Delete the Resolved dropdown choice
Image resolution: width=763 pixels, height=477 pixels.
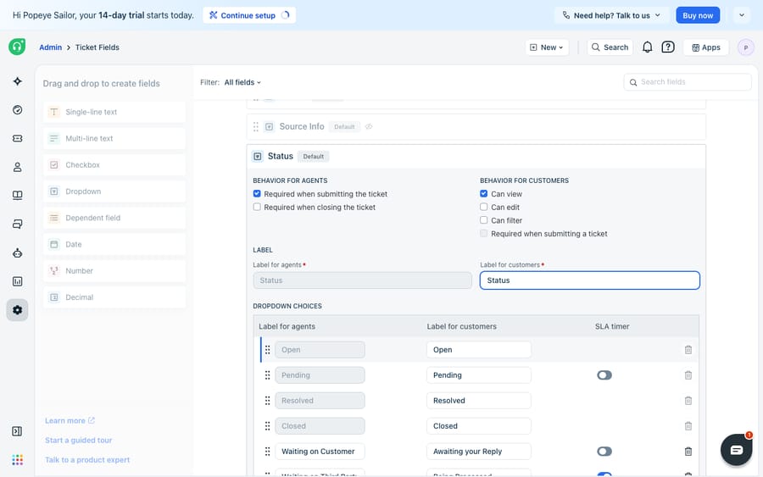pyautogui.click(x=688, y=401)
